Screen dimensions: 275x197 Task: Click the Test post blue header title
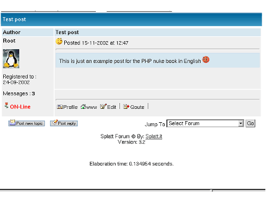coord(14,19)
